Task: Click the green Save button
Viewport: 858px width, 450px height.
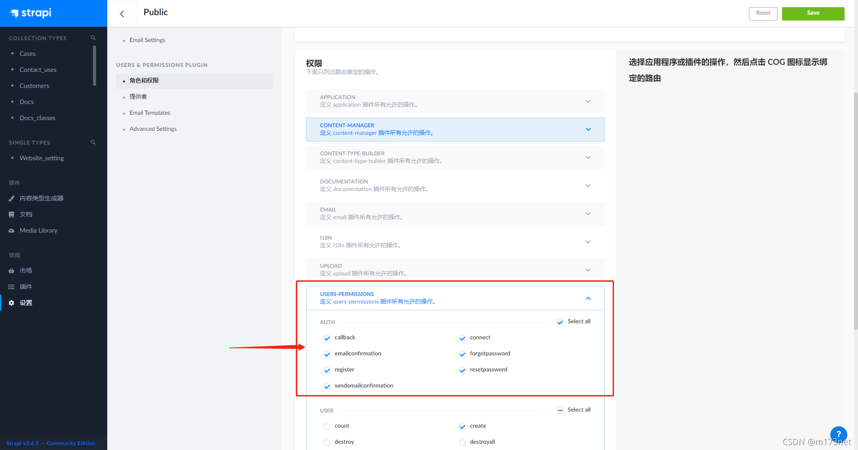Action: click(x=813, y=13)
